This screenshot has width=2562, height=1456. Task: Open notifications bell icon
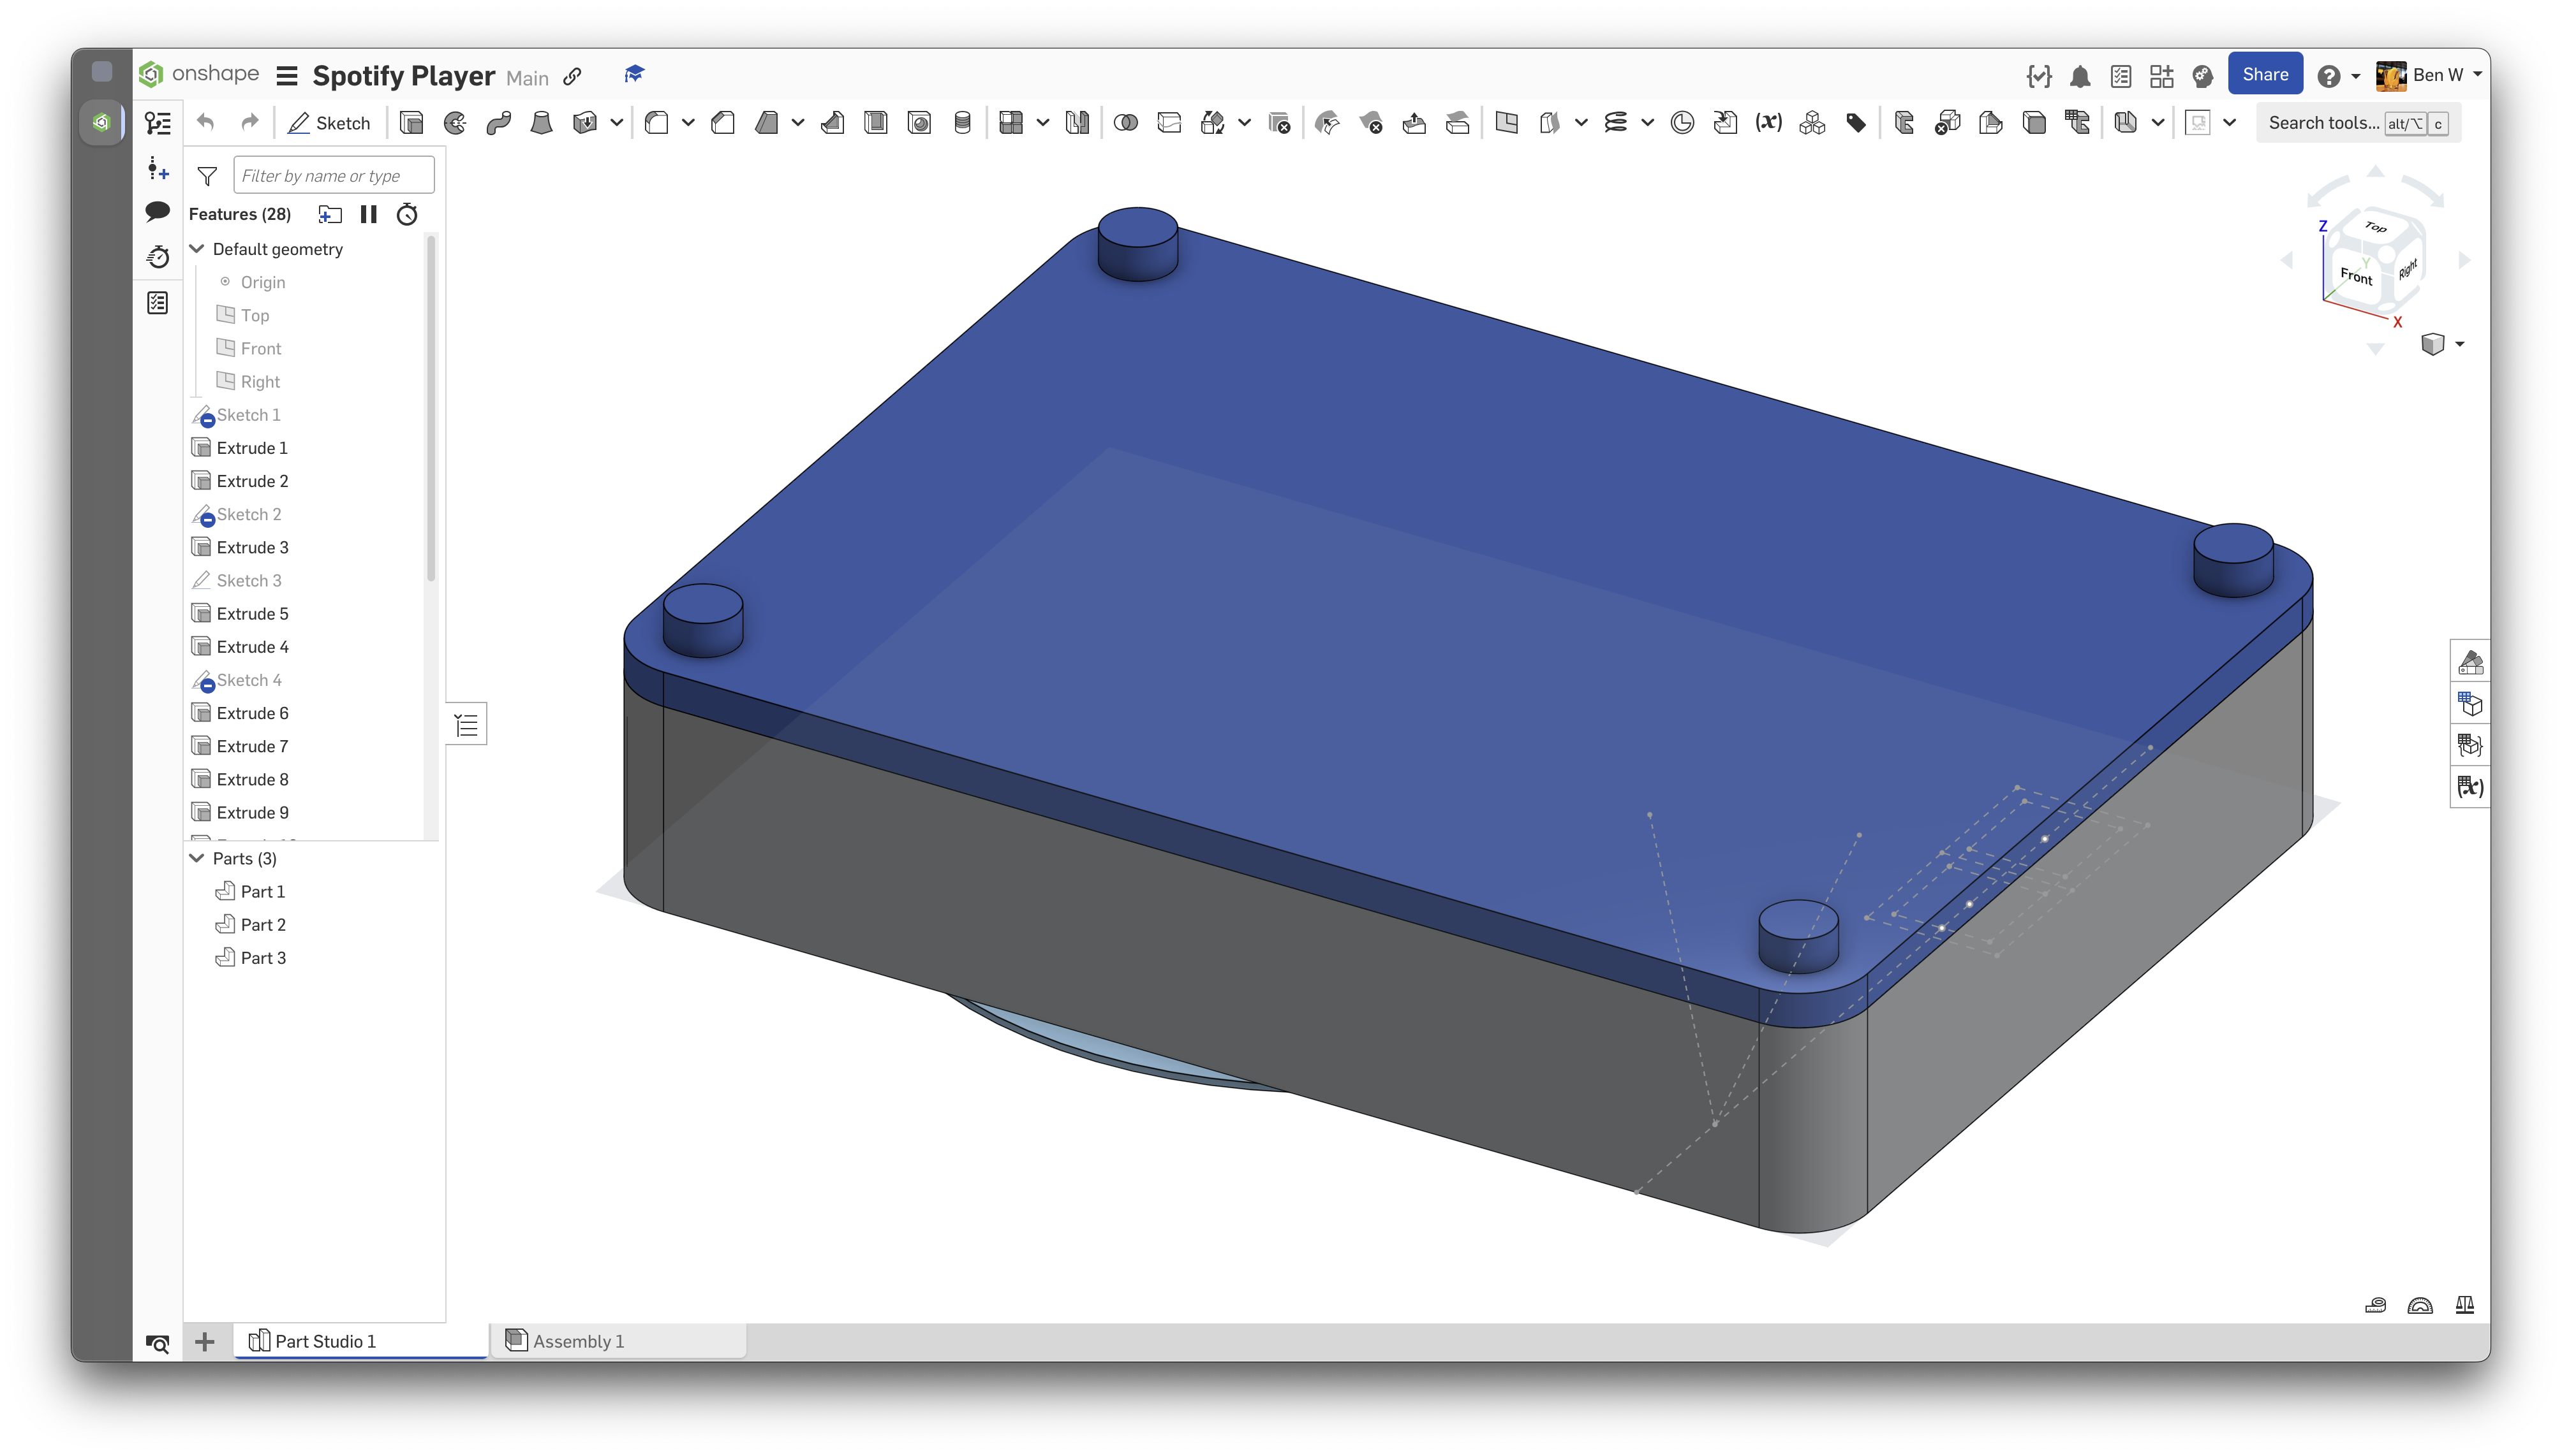tap(2080, 76)
